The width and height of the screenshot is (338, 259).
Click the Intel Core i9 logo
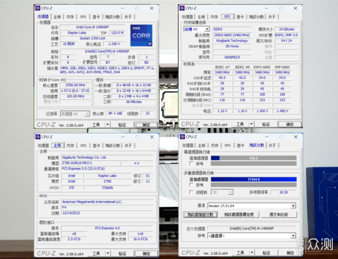click(141, 35)
